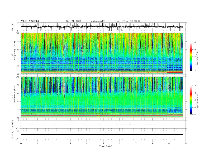
Task: Click the "-3" tick on ch.1 colorbar
Action: click(195, 42)
